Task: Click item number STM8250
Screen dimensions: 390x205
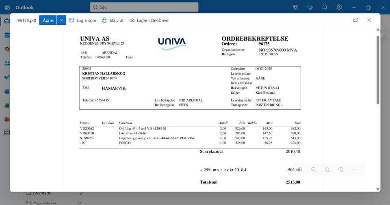Action: pyautogui.click(x=87, y=138)
